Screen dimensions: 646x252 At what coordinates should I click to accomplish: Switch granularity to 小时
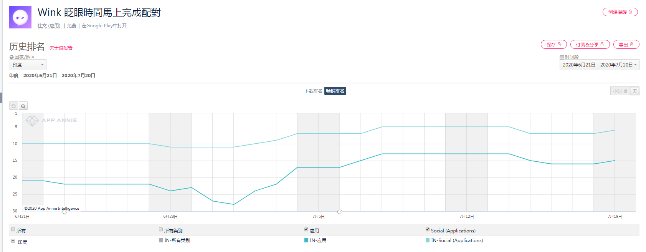click(x=620, y=91)
